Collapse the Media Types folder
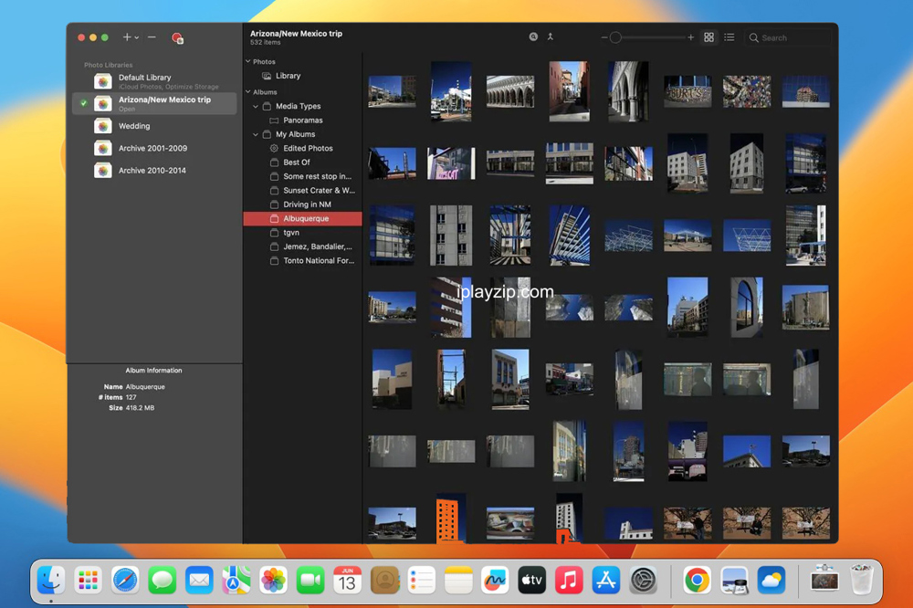 coord(256,106)
